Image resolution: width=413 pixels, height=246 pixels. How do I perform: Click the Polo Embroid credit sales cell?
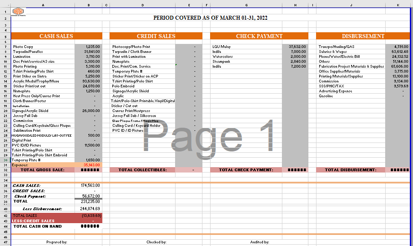(x=142, y=86)
